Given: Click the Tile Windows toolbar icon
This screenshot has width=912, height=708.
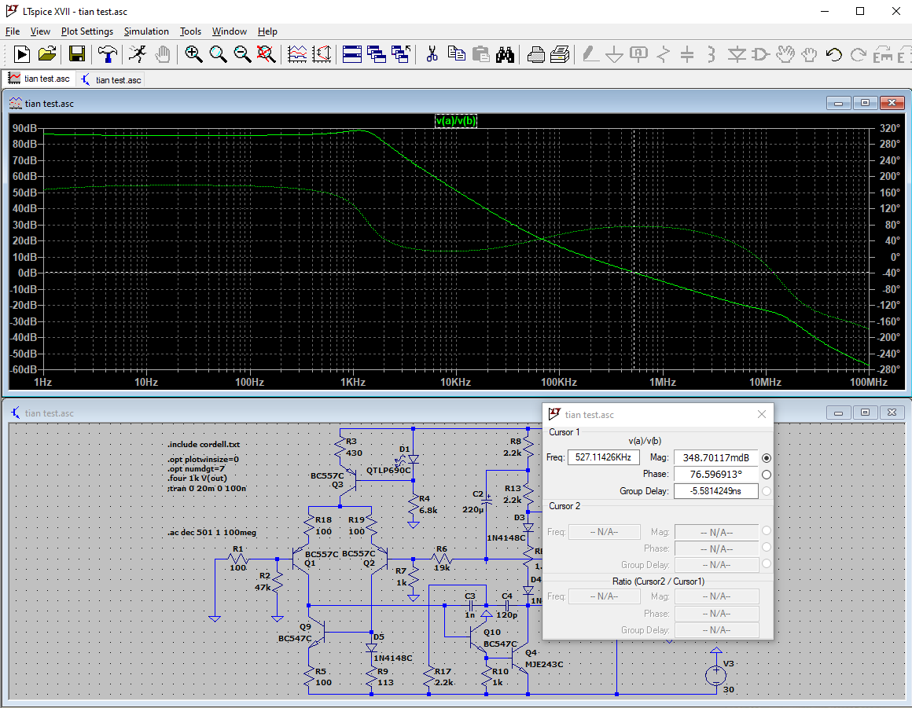Looking at the screenshot, I should [351, 54].
